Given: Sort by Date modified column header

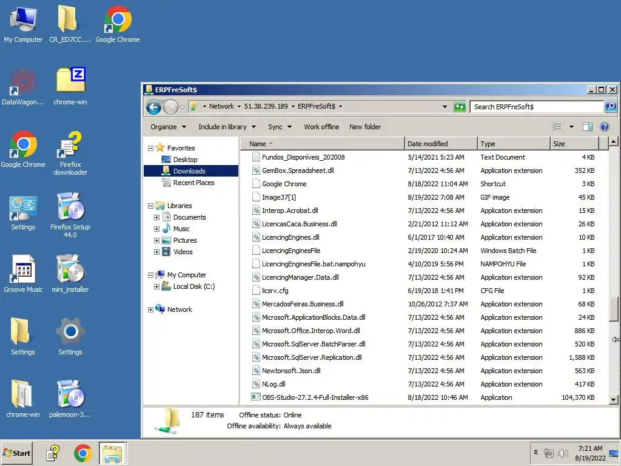Looking at the screenshot, I should click(441, 144).
